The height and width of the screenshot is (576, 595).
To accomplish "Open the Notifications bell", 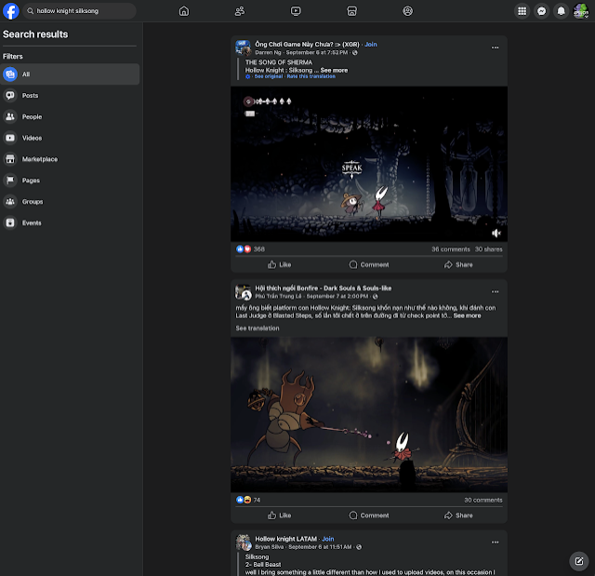I will 561,11.
